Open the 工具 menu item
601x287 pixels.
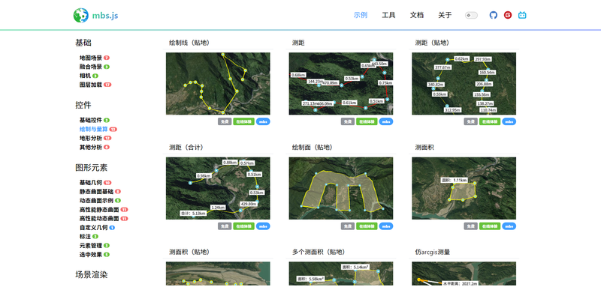pyautogui.click(x=388, y=15)
